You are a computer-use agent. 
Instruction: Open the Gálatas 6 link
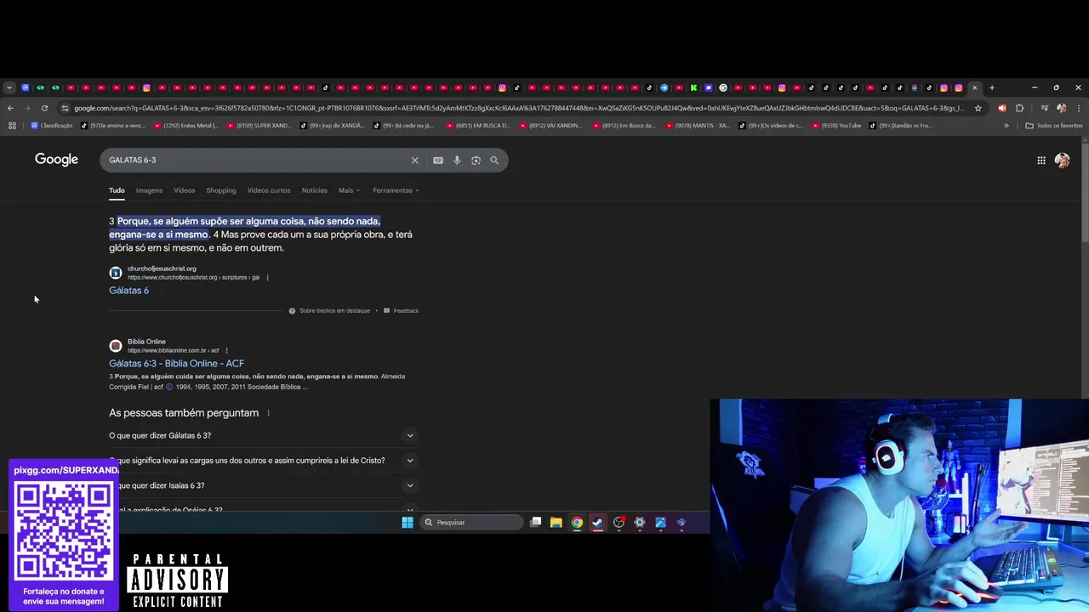tap(128, 291)
